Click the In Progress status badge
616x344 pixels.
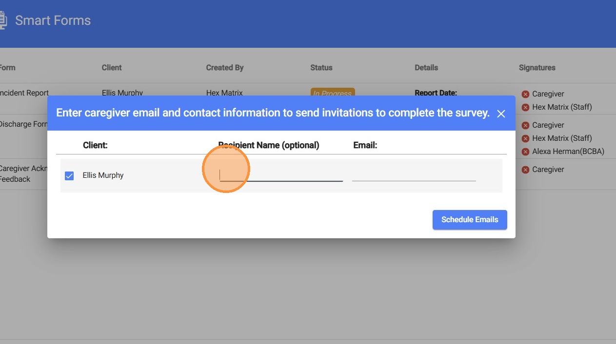point(332,93)
